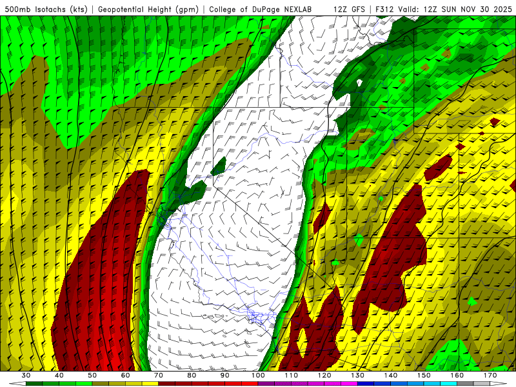Select the dark red 70-75 kt legend swatch
Image resolution: width=516 pixels, height=387 pixels.
(167, 384)
